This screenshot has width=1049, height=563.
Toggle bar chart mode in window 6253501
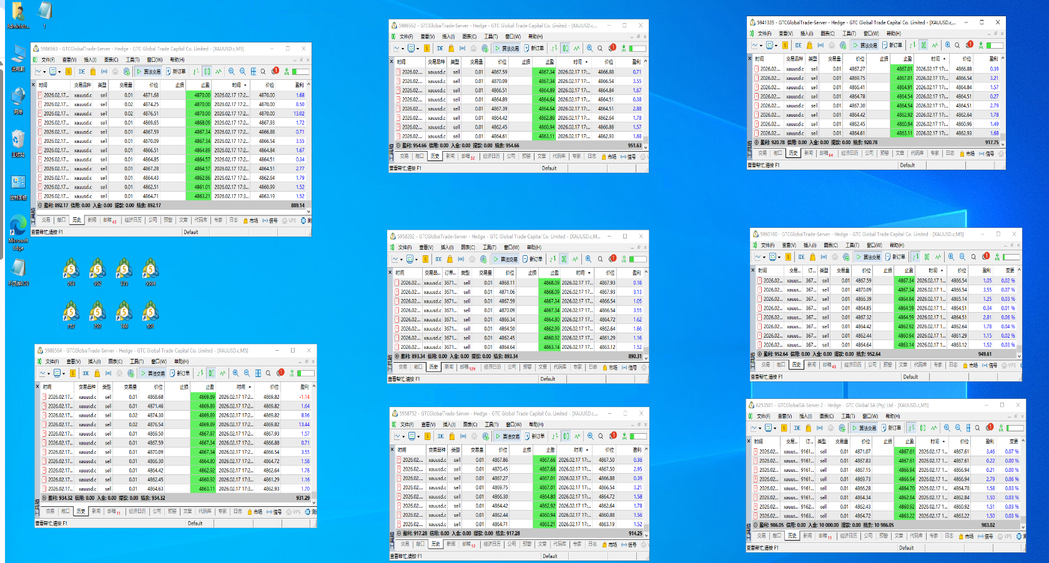(912, 428)
